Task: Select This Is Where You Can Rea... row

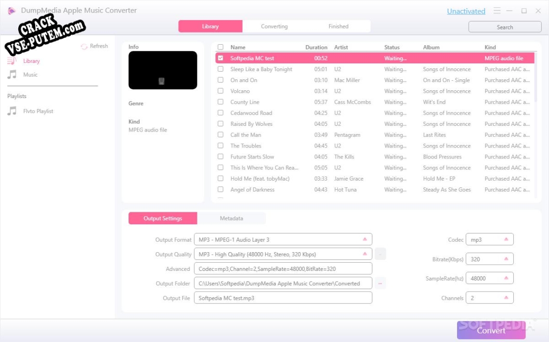Action: click(375, 168)
